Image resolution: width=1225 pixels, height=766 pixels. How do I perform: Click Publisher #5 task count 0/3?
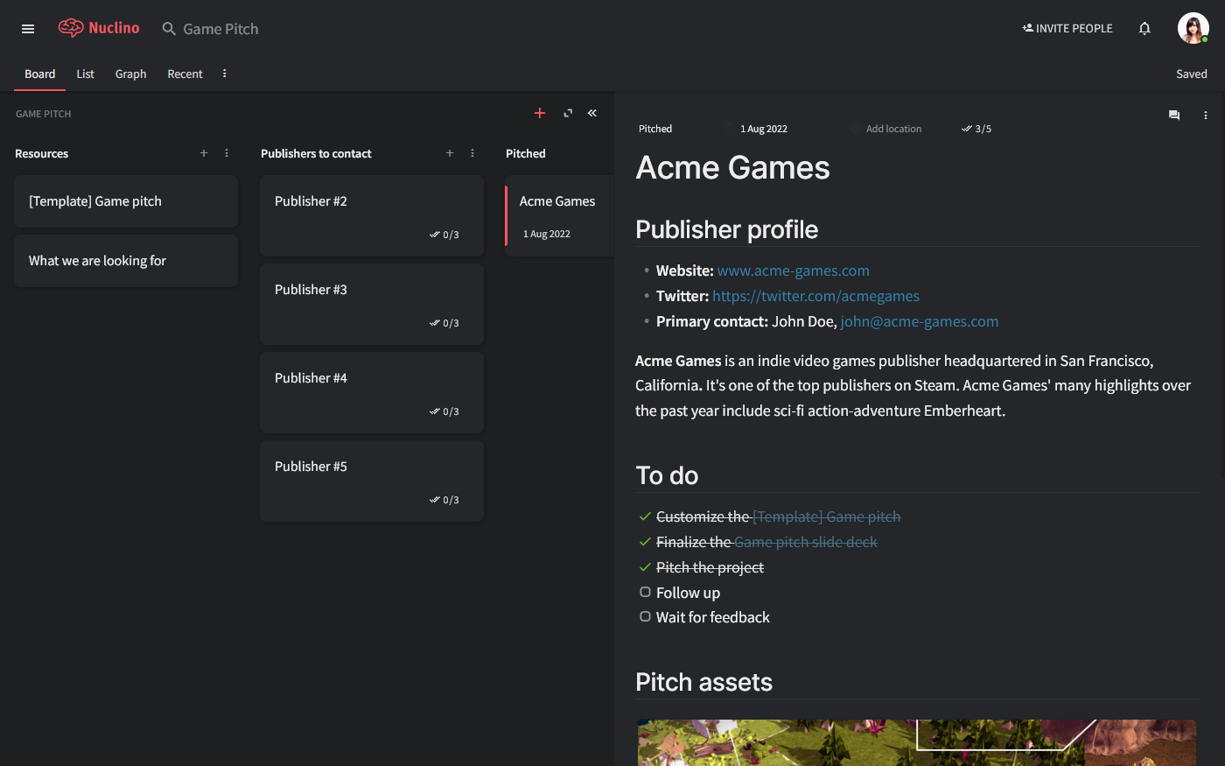click(x=444, y=500)
